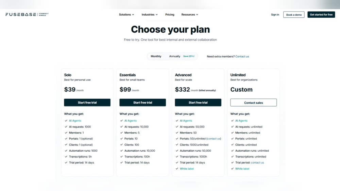Click the Save 25% badge

coord(189,56)
